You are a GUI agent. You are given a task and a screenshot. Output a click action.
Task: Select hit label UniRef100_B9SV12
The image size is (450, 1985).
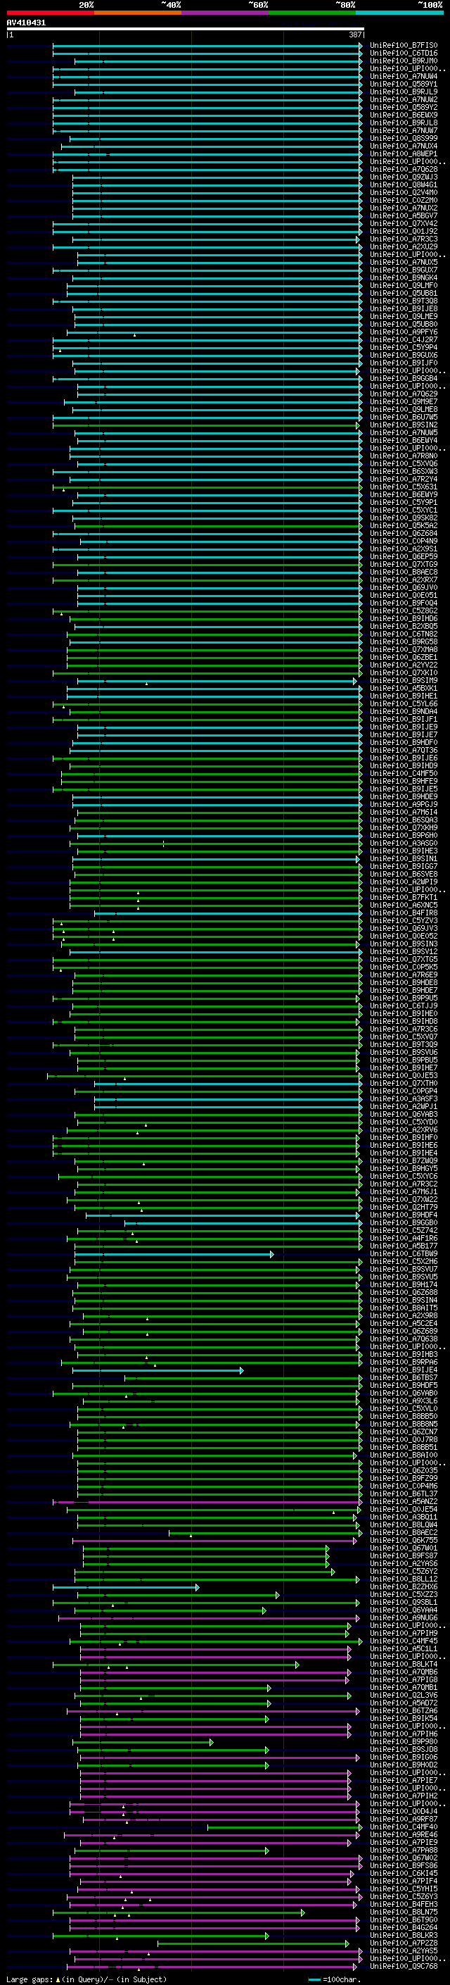pos(404,952)
